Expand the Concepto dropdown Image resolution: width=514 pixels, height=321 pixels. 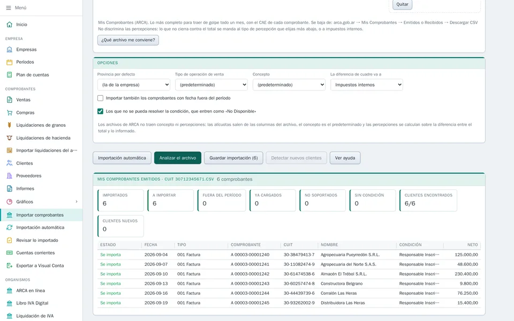pos(289,85)
